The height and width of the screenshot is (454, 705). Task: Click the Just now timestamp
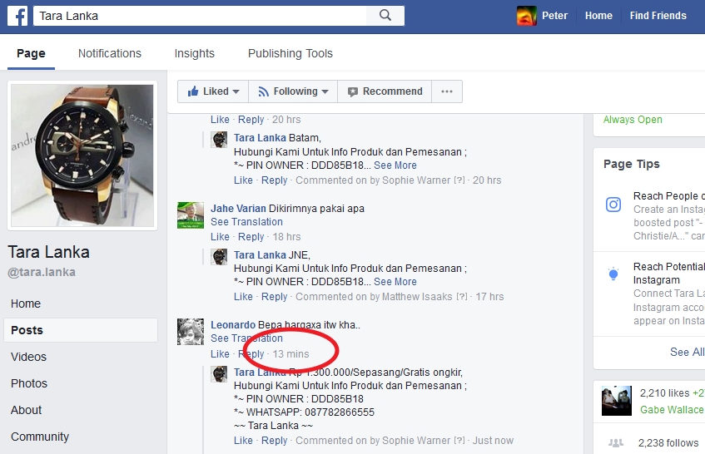pos(493,441)
